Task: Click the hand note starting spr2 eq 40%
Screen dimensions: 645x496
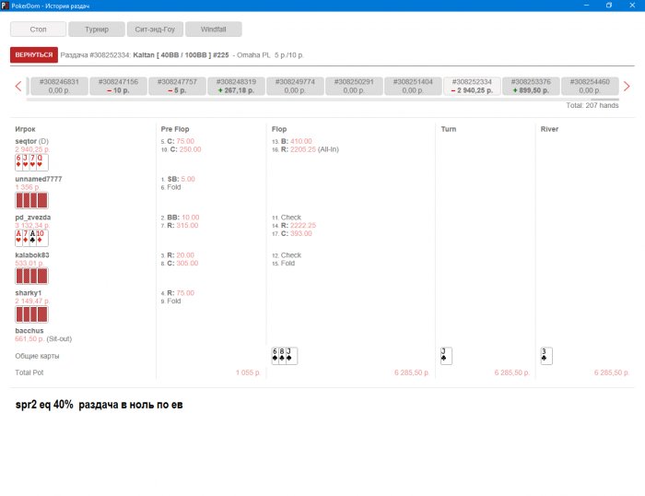Action: point(100,405)
